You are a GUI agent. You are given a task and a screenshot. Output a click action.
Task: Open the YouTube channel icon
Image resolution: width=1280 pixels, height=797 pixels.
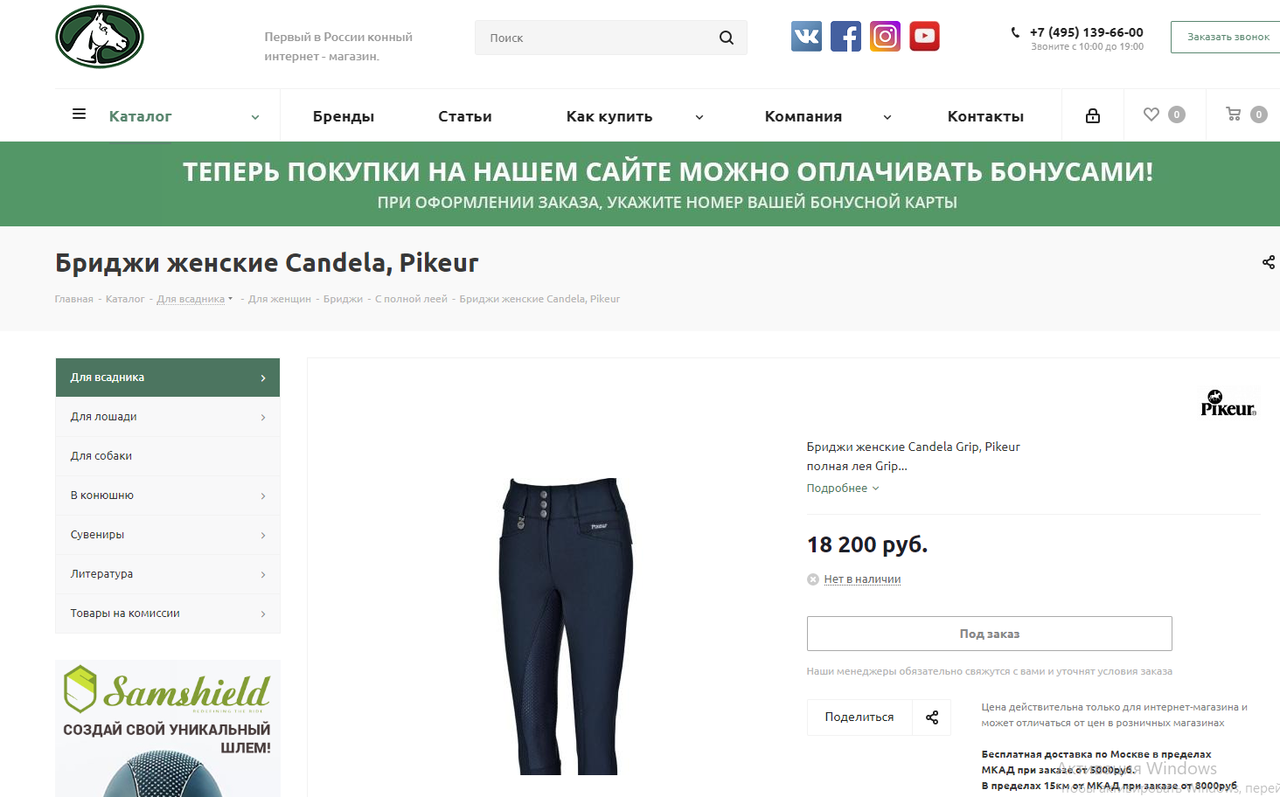[924, 37]
